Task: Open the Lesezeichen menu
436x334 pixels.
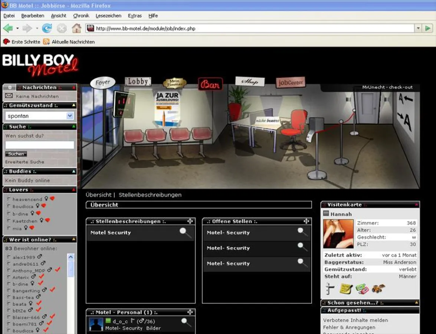Action: [x=108, y=16]
